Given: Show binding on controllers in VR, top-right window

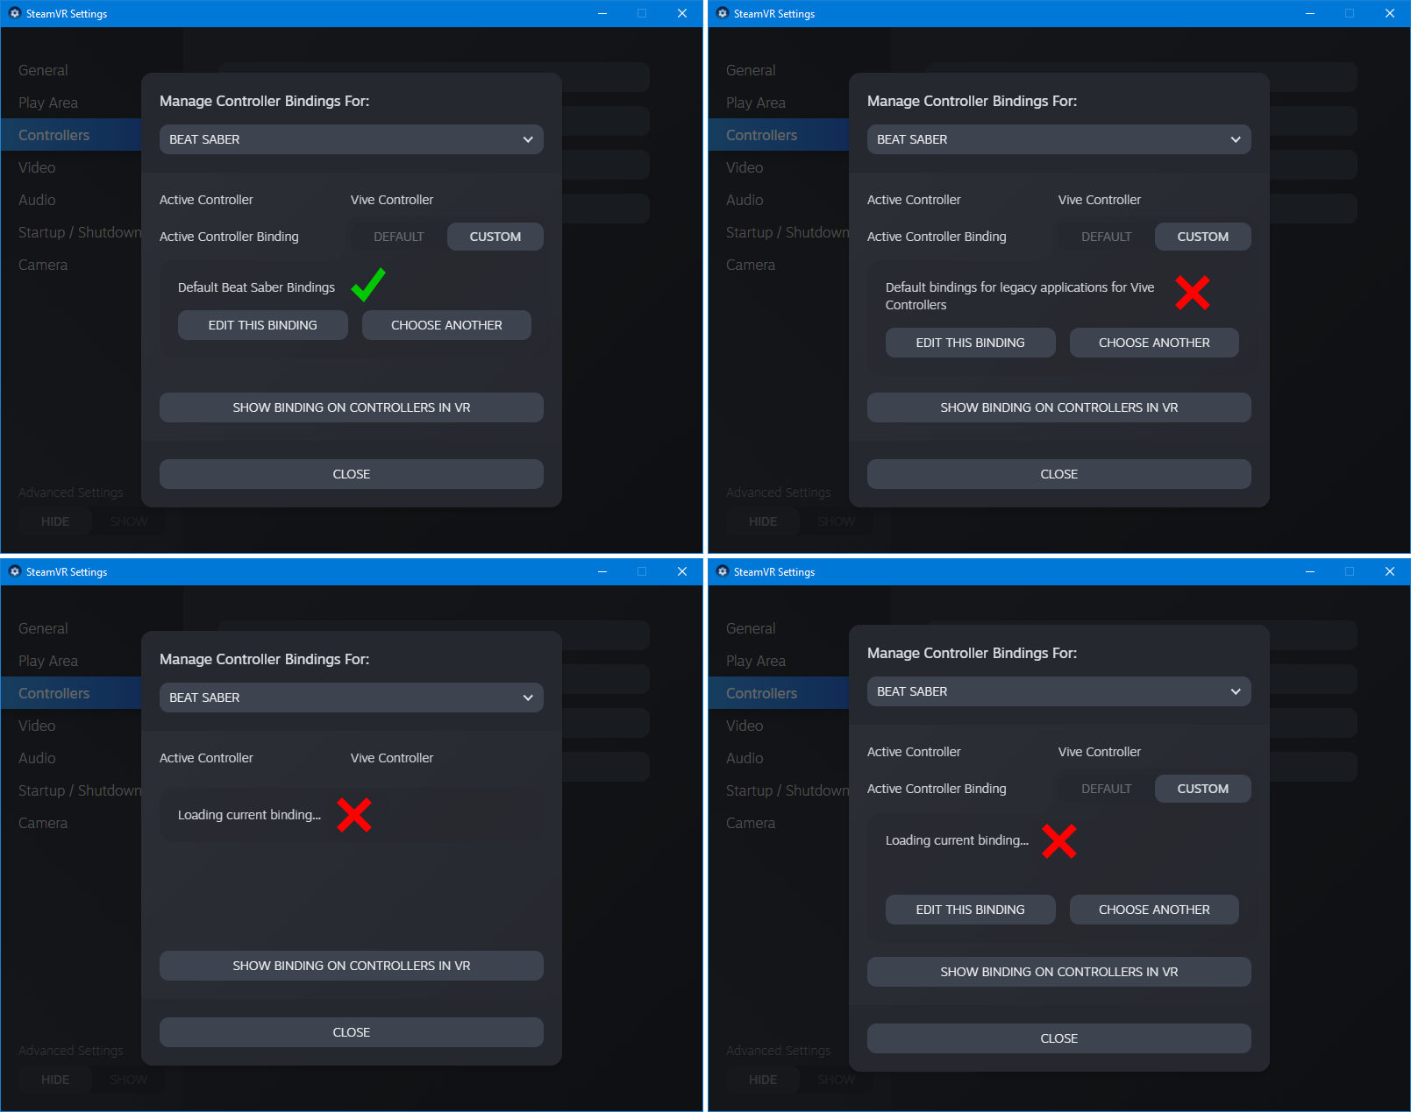Looking at the screenshot, I should click(x=1058, y=407).
